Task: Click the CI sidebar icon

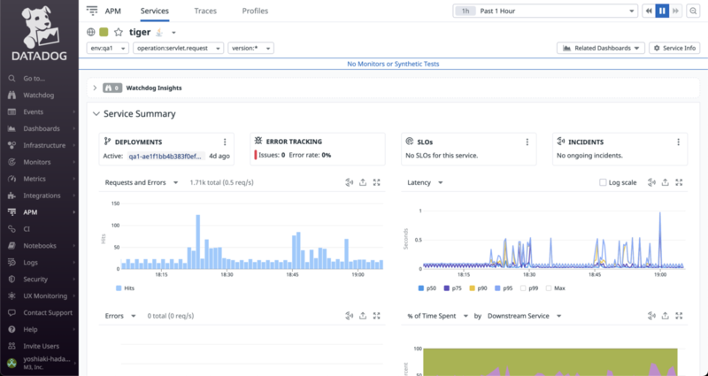Action: tap(12, 229)
